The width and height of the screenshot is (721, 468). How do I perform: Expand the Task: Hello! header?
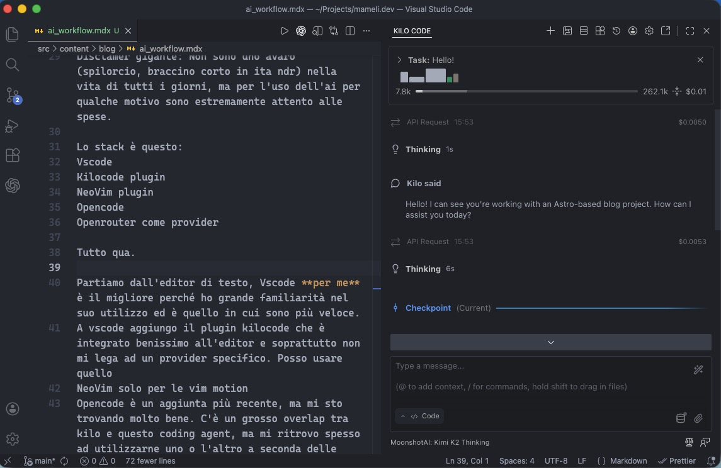[x=399, y=60]
